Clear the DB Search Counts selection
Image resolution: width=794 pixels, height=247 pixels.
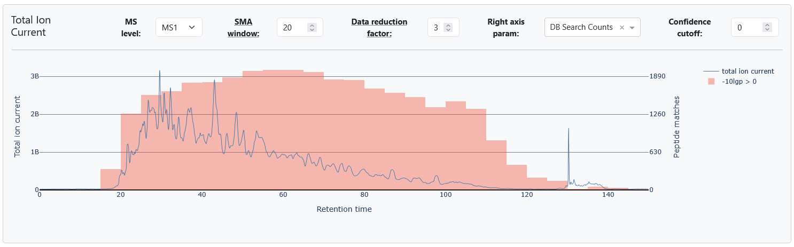tap(622, 27)
